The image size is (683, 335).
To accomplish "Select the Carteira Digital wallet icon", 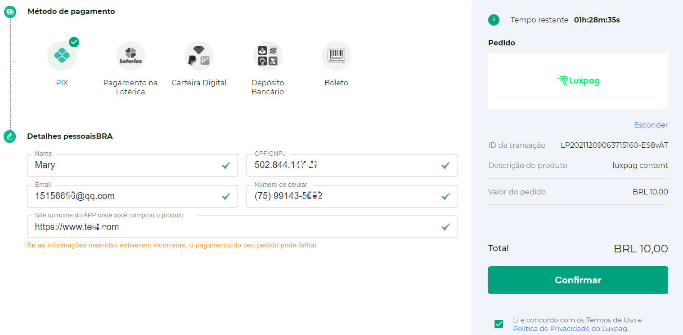I will click(199, 56).
